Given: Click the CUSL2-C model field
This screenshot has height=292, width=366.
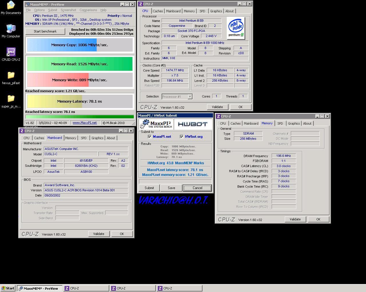Looking at the screenshot, I should coord(70,154).
